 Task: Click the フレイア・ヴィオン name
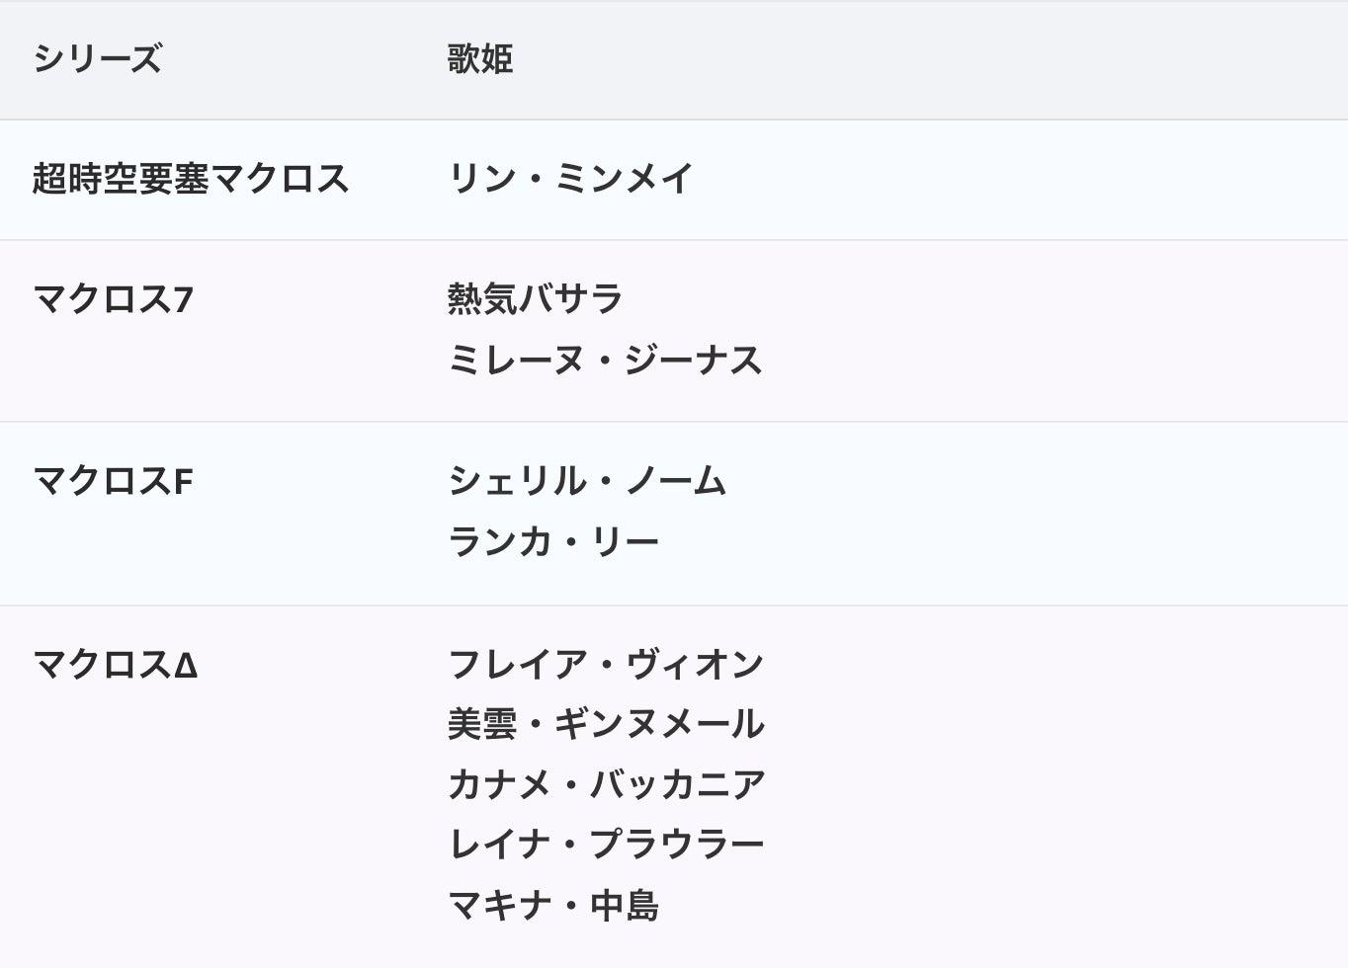pos(605,665)
